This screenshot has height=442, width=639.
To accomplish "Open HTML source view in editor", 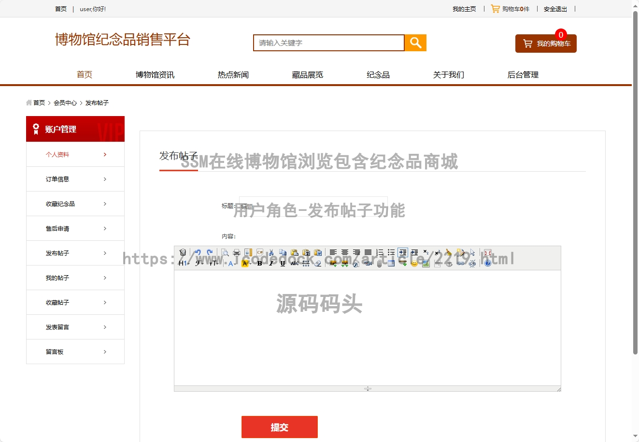I will [x=183, y=252].
